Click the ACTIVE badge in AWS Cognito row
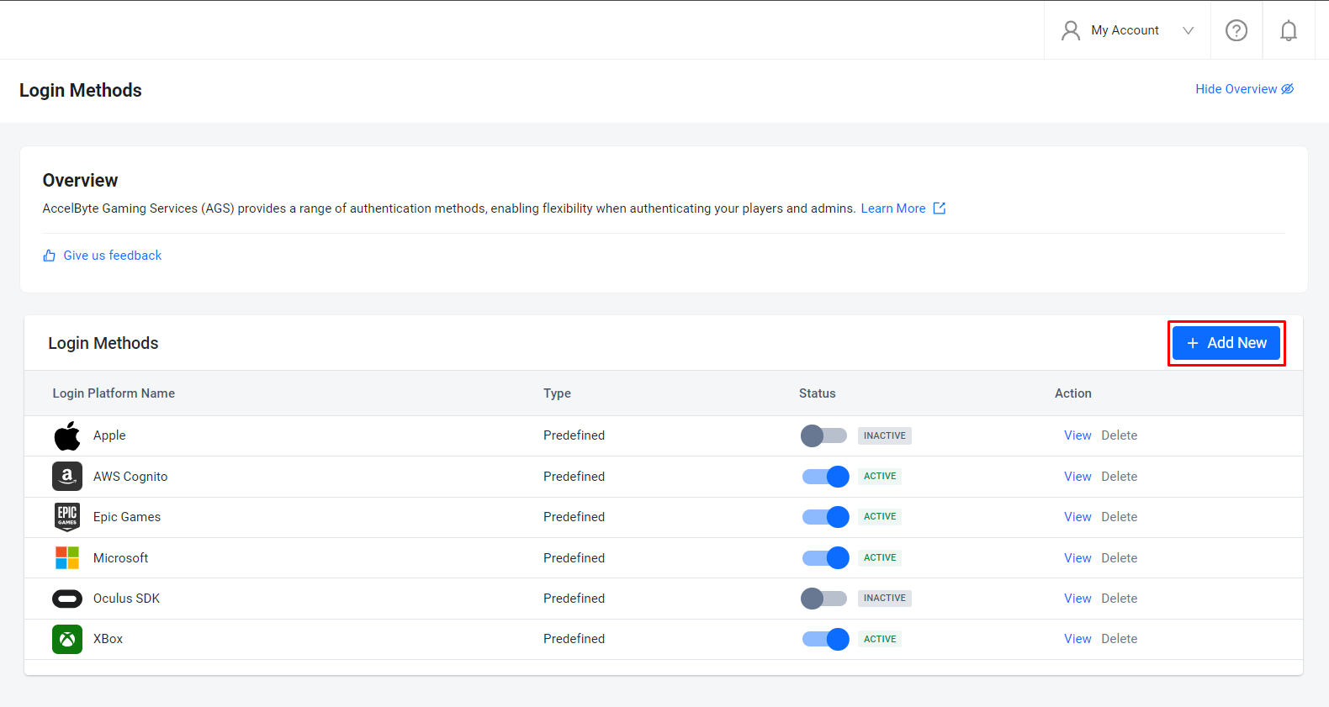 click(x=880, y=476)
